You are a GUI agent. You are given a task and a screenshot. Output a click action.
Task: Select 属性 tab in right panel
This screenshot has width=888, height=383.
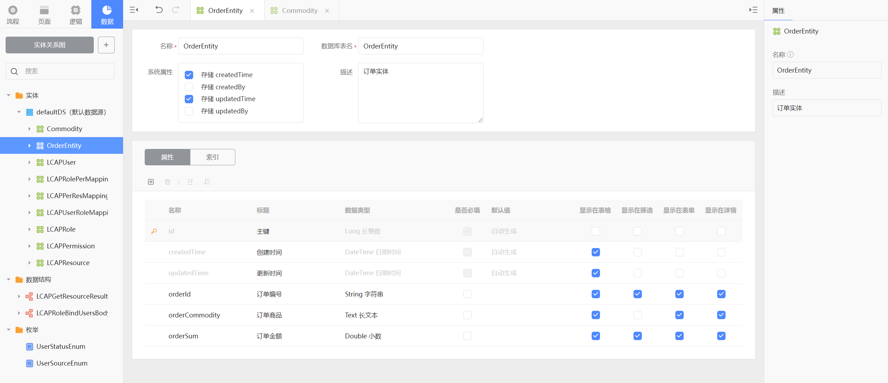[x=778, y=11]
